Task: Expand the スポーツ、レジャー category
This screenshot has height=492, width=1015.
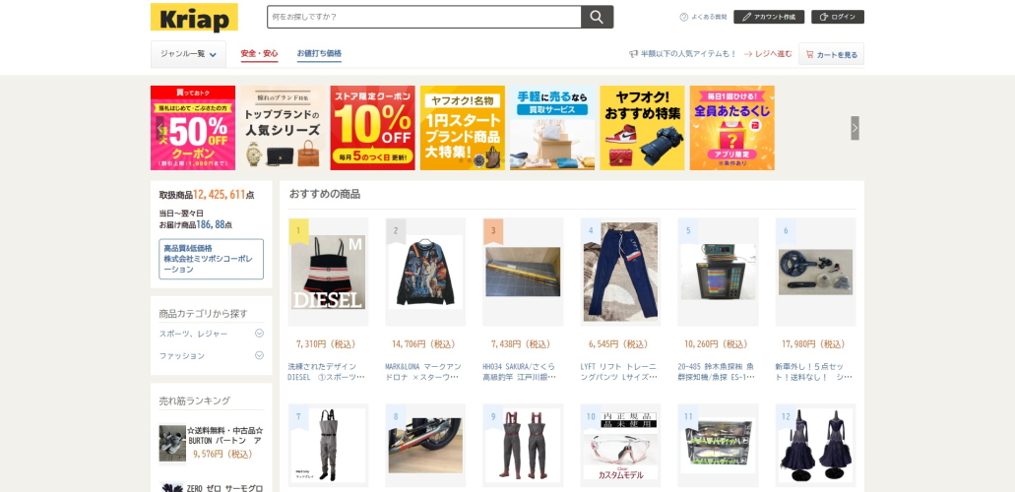Action: (259, 334)
